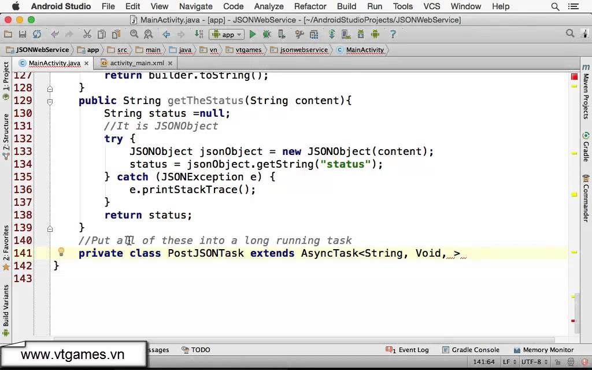The width and height of the screenshot is (592, 370).
Task: Click the Forward navigation arrow
Action: 181,34
